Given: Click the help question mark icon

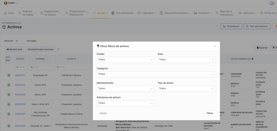Looking at the screenshot, I should 58,50.
